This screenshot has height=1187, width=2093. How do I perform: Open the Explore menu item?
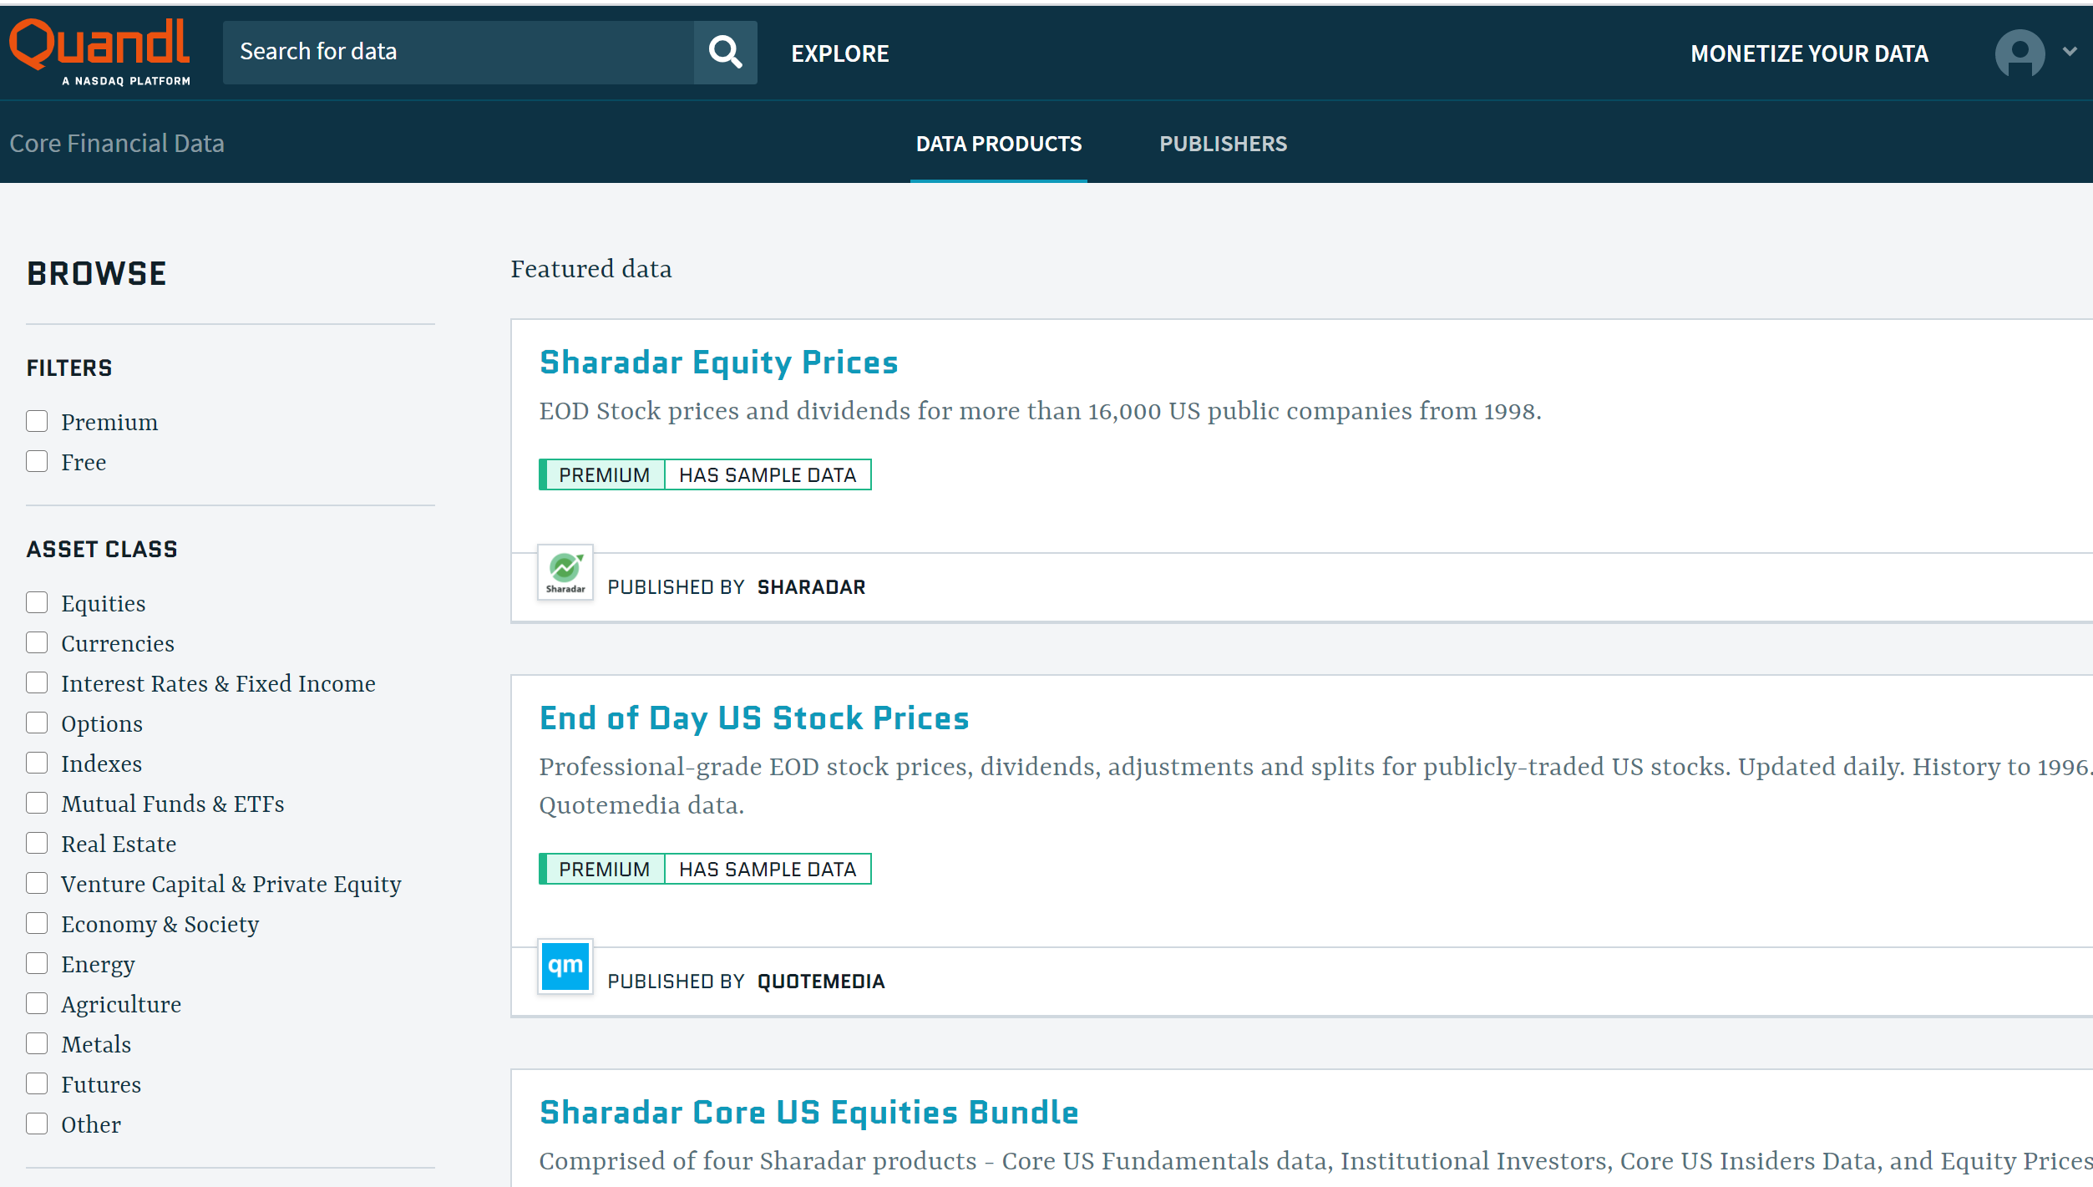coord(839,53)
